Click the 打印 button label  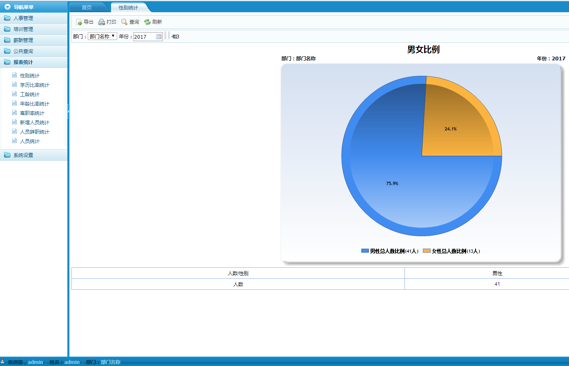(111, 22)
